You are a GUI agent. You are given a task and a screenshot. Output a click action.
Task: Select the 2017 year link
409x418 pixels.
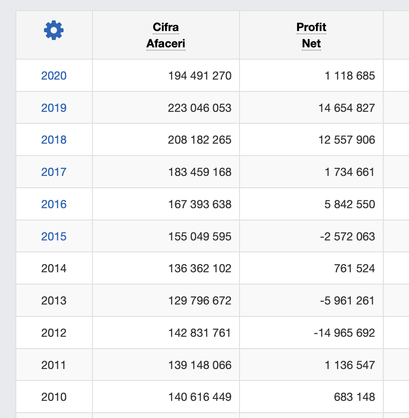click(x=54, y=172)
